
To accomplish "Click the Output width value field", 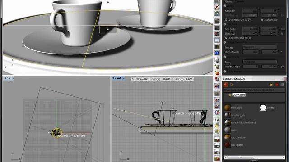I will [x=250, y=52].
